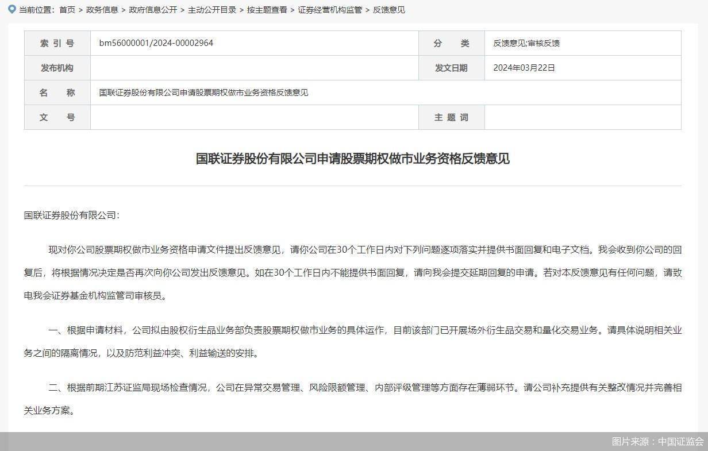Click the 名称 header cell

pyautogui.click(x=57, y=92)
